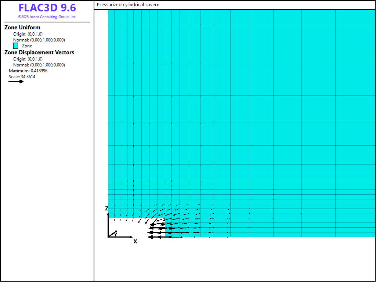Screen dimensions: 376x282
Task: Click the FLAC3D 9.6 logo title
Action: point(47,8)
